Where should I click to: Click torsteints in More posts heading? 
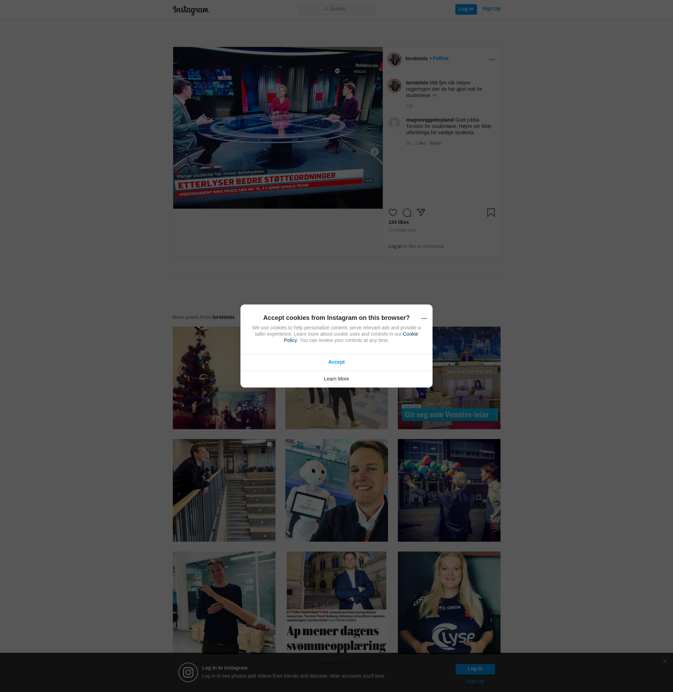223,317
